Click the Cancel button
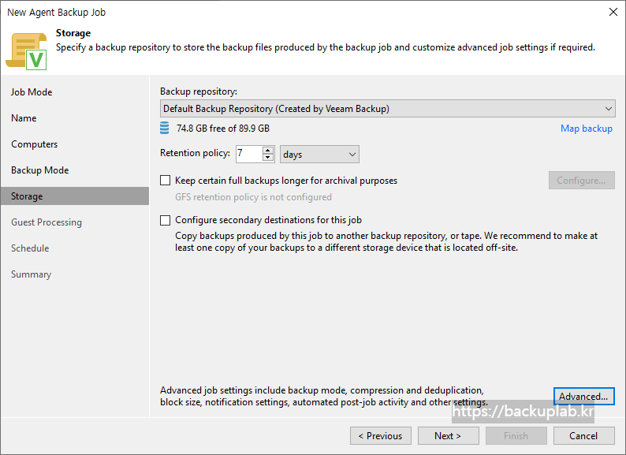Image resolution: width=626 pixels, height=455 pixels. pyautogui.click(x=583, y=436)
